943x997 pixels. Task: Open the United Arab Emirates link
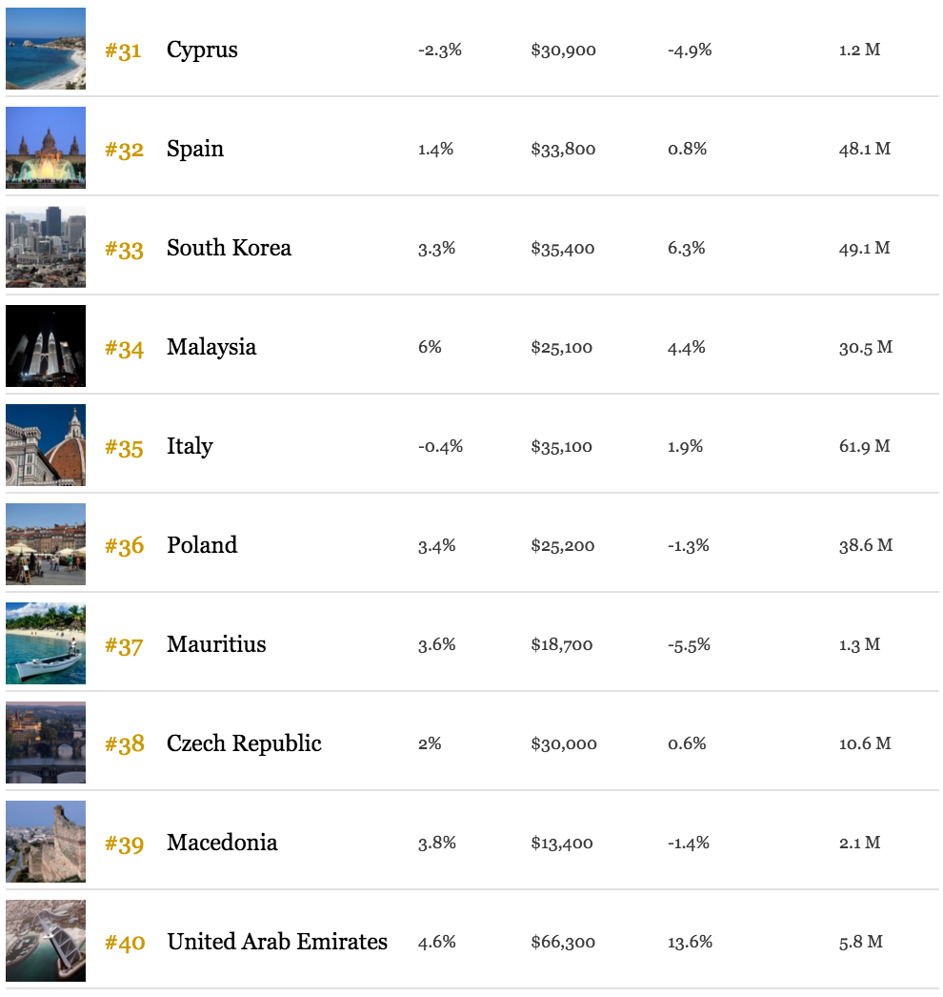pyautogui.click(x=277, y=942)
